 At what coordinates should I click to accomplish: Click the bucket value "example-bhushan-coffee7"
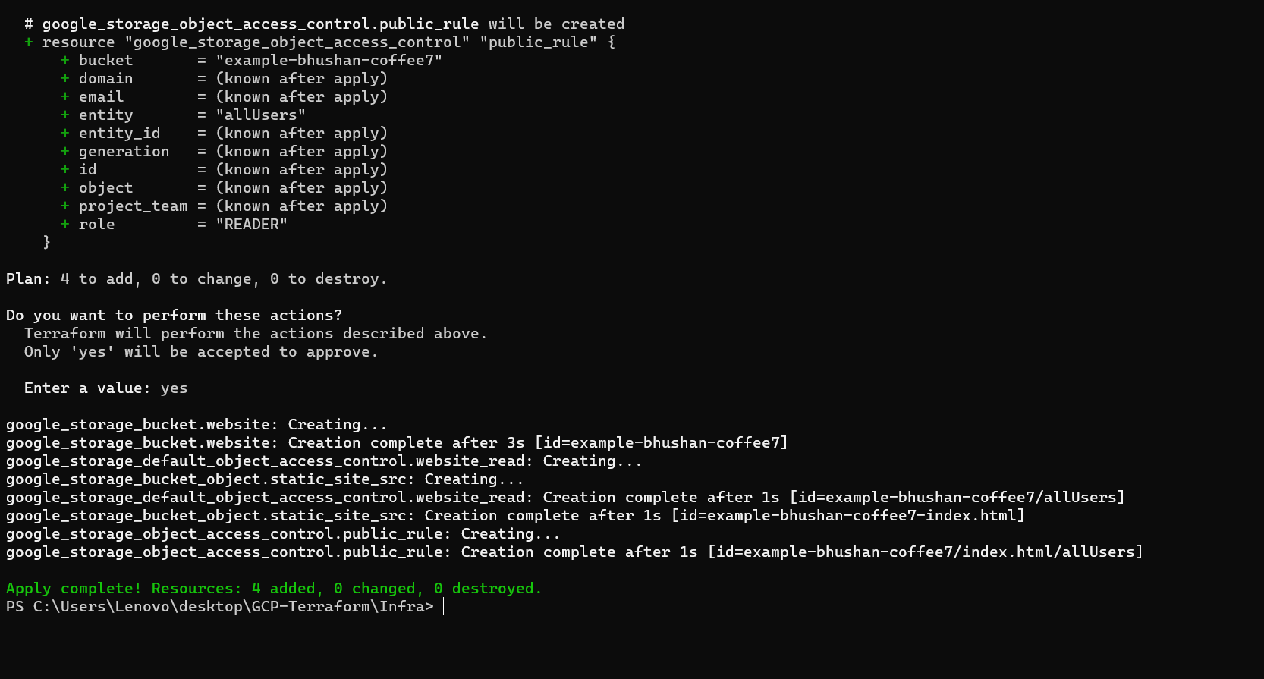pos(329,61)
